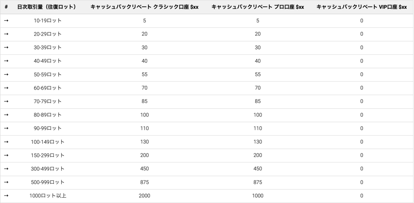The image size is (414, 203).
Task: Click the arrow icon for 1000ロット以上
Action: [x=6, y=195]
